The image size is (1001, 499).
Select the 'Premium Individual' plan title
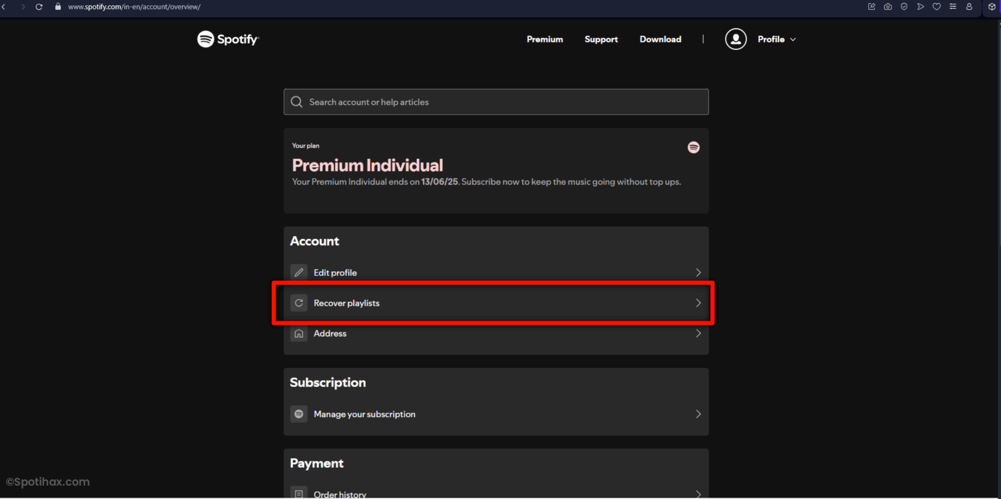(x=367, y=165)
